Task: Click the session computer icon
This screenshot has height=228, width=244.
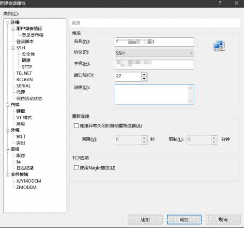Action: coord(219,46)
